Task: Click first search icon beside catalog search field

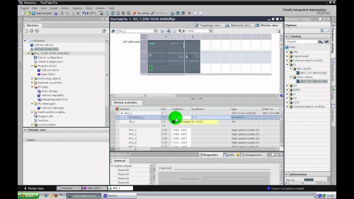Action: pos(321,42)
